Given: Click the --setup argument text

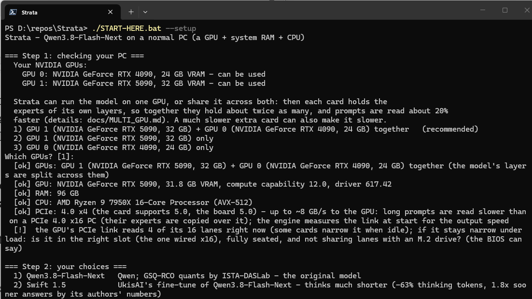Looking at the screenshot, I should tap(181, 28).
